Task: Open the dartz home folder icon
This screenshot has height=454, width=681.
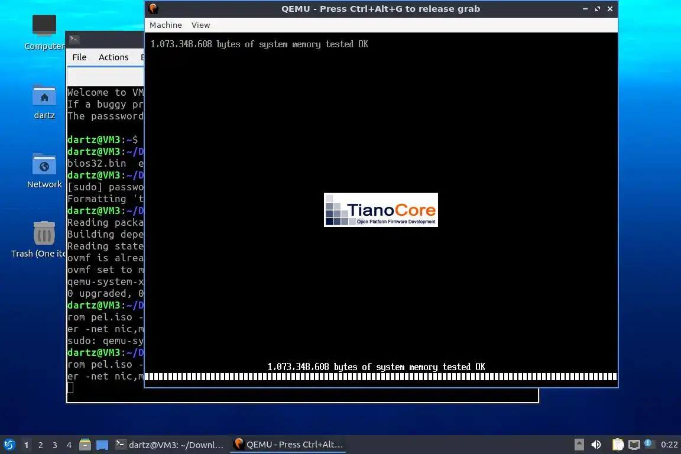Action: pos(44,102)
